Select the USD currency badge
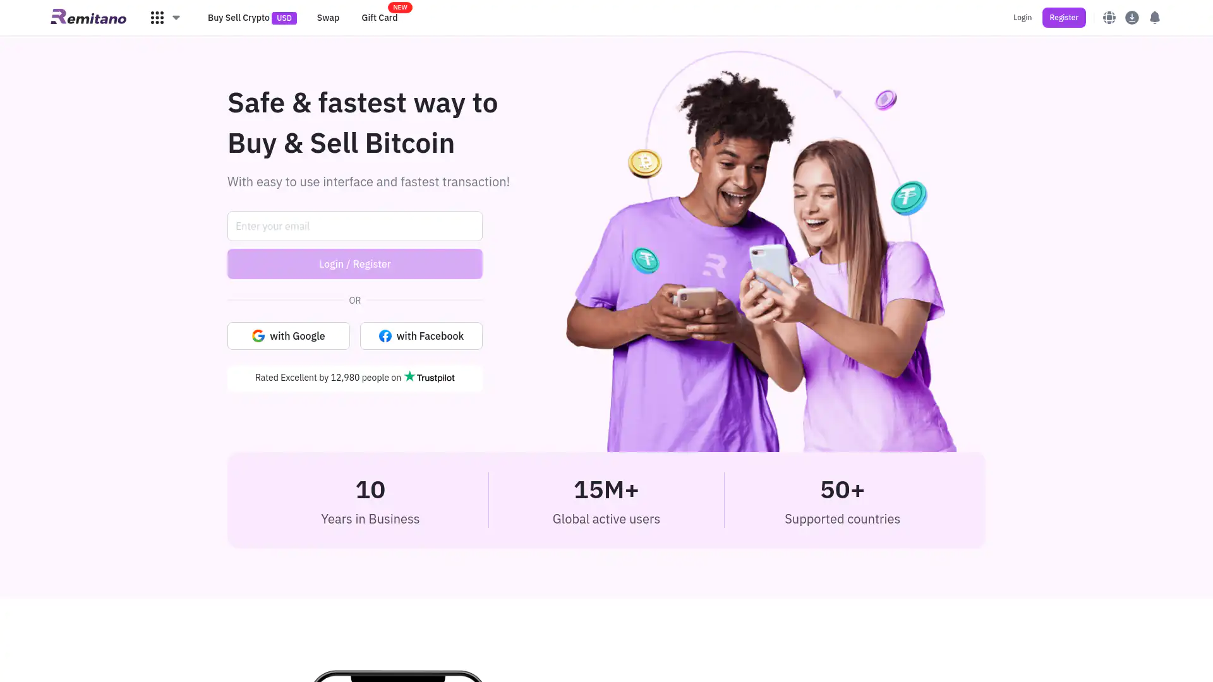 [x=284, y=18]
